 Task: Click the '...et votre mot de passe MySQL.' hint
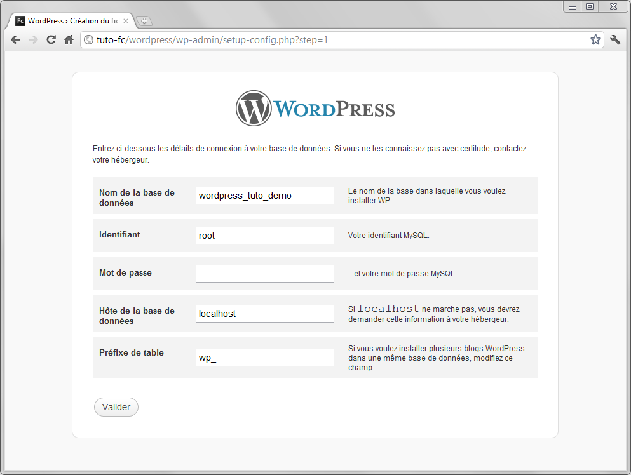pos(402,274)
